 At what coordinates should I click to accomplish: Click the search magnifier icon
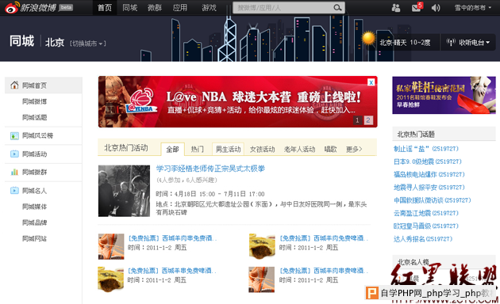[x=337, y=8]
